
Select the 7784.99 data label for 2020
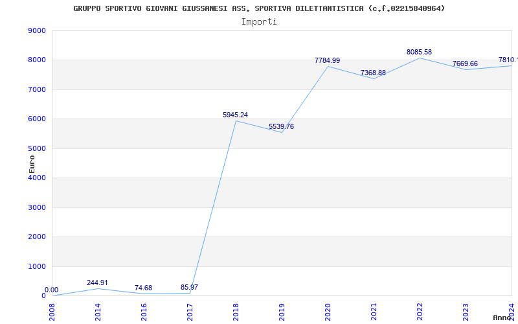327,60
